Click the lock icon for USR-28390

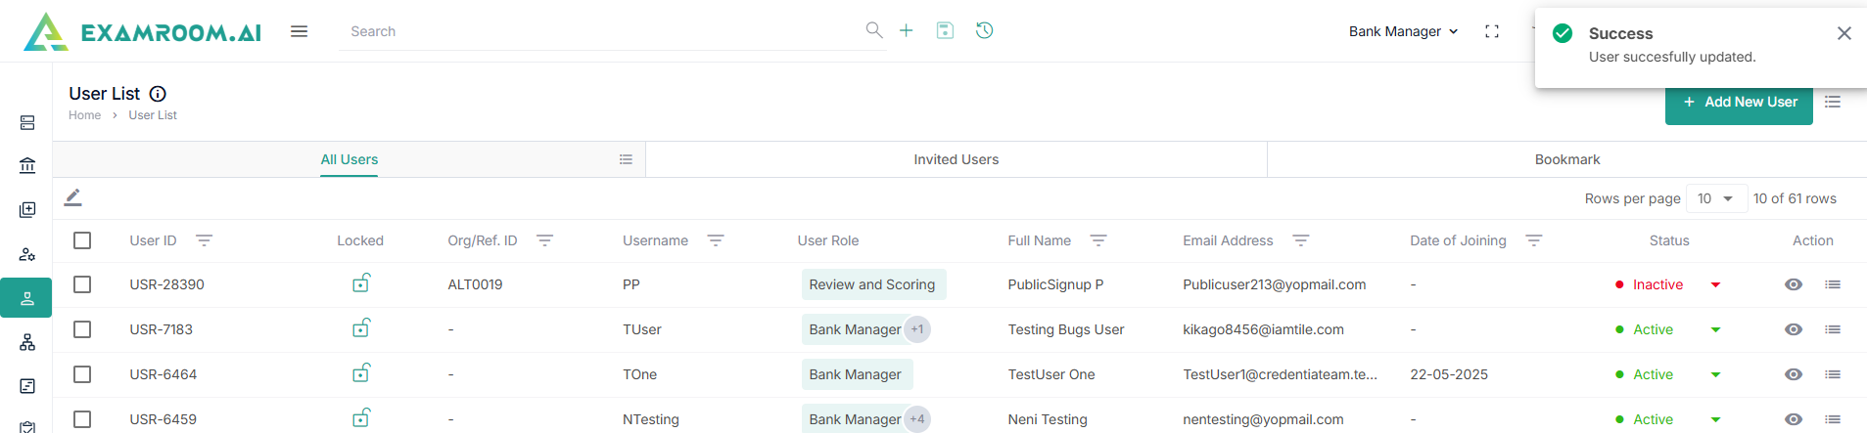click(x=361, y=284)
